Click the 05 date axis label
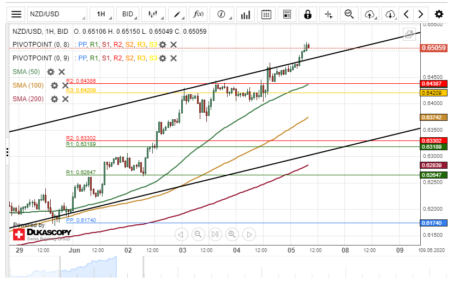The image size is (453, 282). coord(291,250)
